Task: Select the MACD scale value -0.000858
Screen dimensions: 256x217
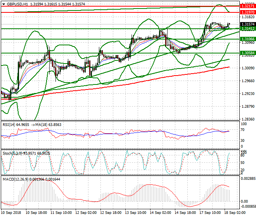Action: (x=249, y=207)
